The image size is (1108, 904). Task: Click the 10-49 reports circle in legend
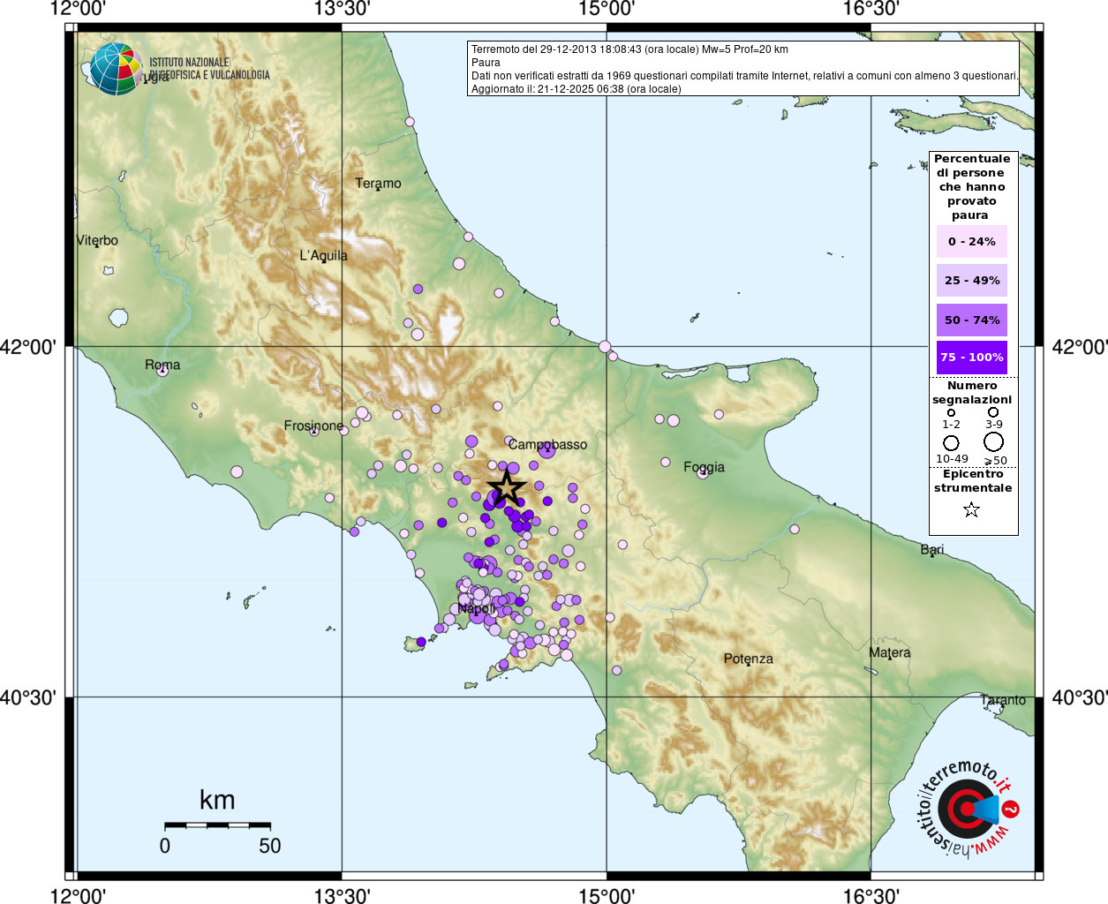click(x=951, y=442)
